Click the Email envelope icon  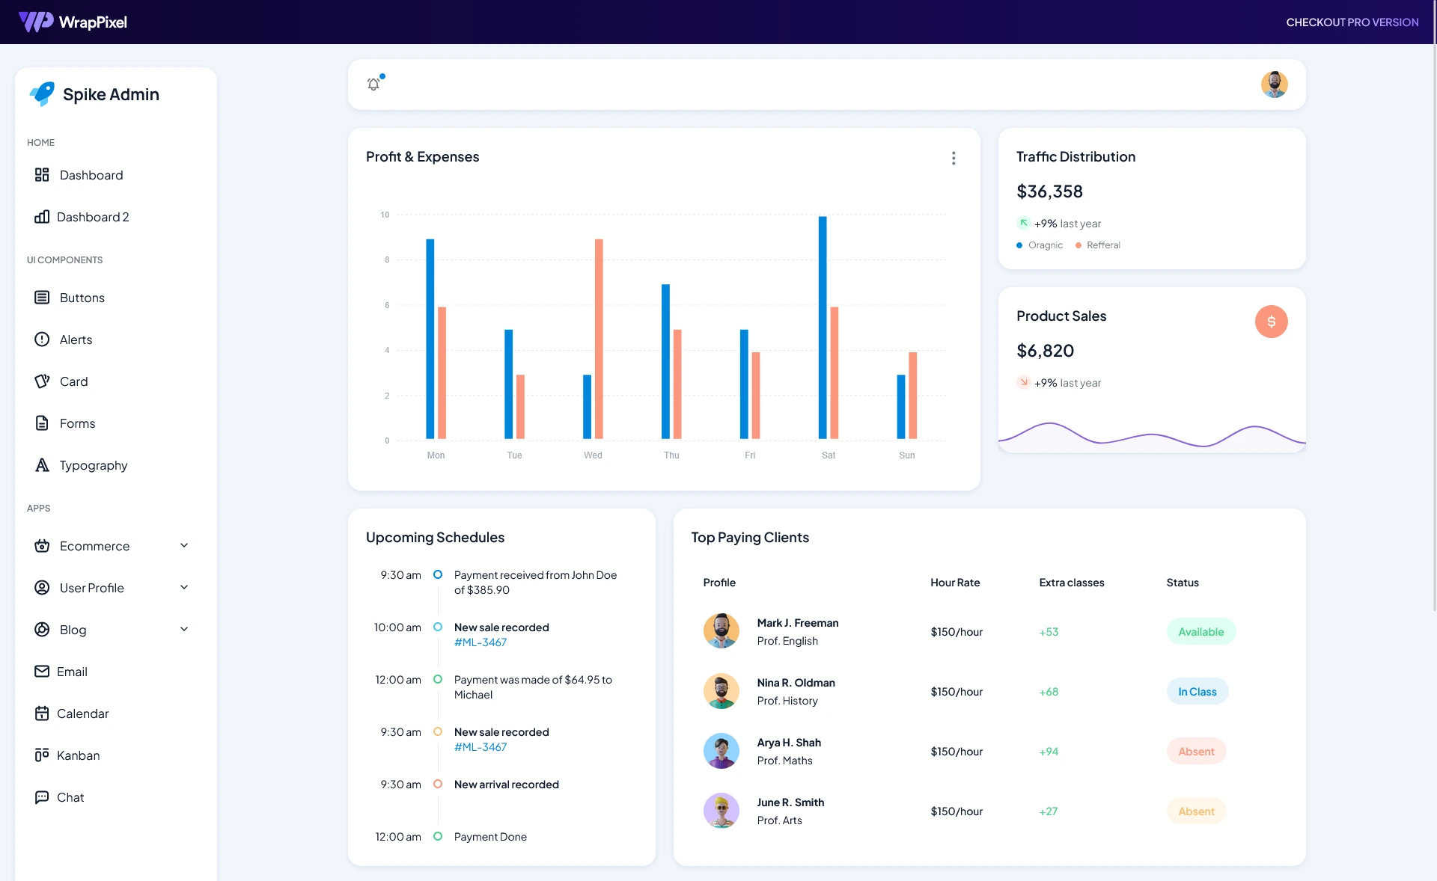(x=43, y=672)
